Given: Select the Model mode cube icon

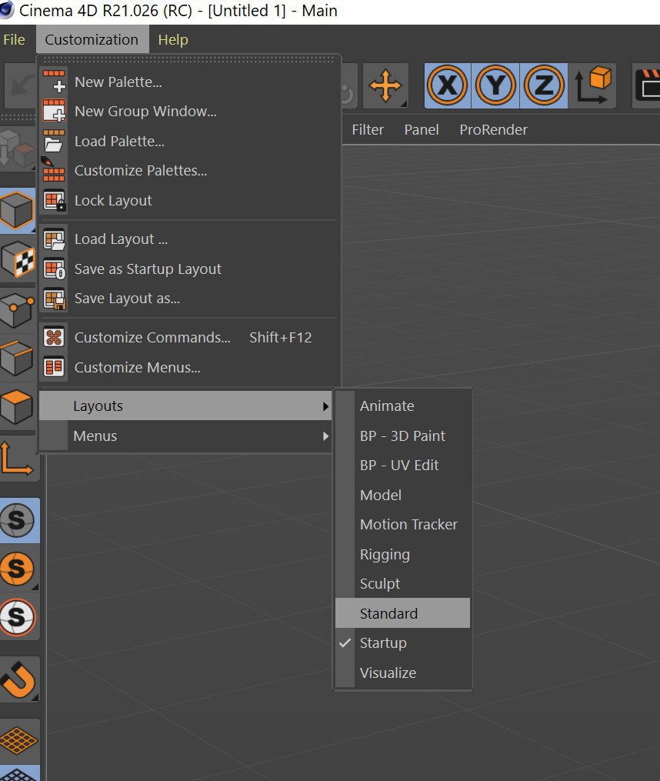Looking at the screenshot, I should coord(18,211).
